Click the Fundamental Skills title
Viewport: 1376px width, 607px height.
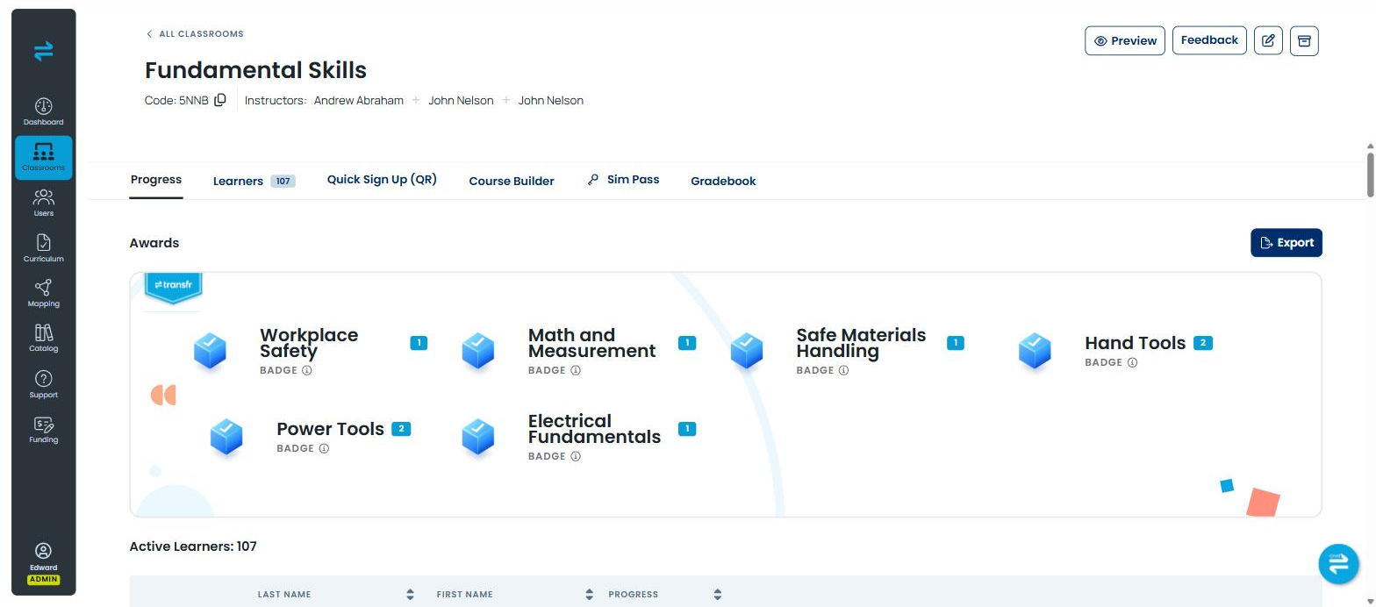pos(255,70)
